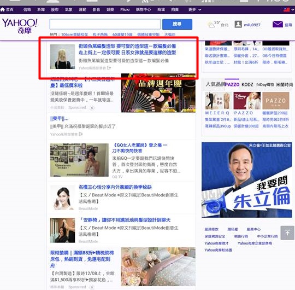The width and height of the screenshot is (295, 290).
Task: Click the back-to-top arrow button
Action: (287, 233)
